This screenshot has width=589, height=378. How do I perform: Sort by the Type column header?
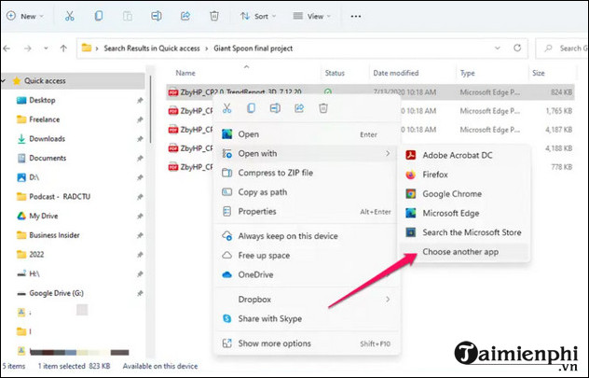tap(467, 73)
